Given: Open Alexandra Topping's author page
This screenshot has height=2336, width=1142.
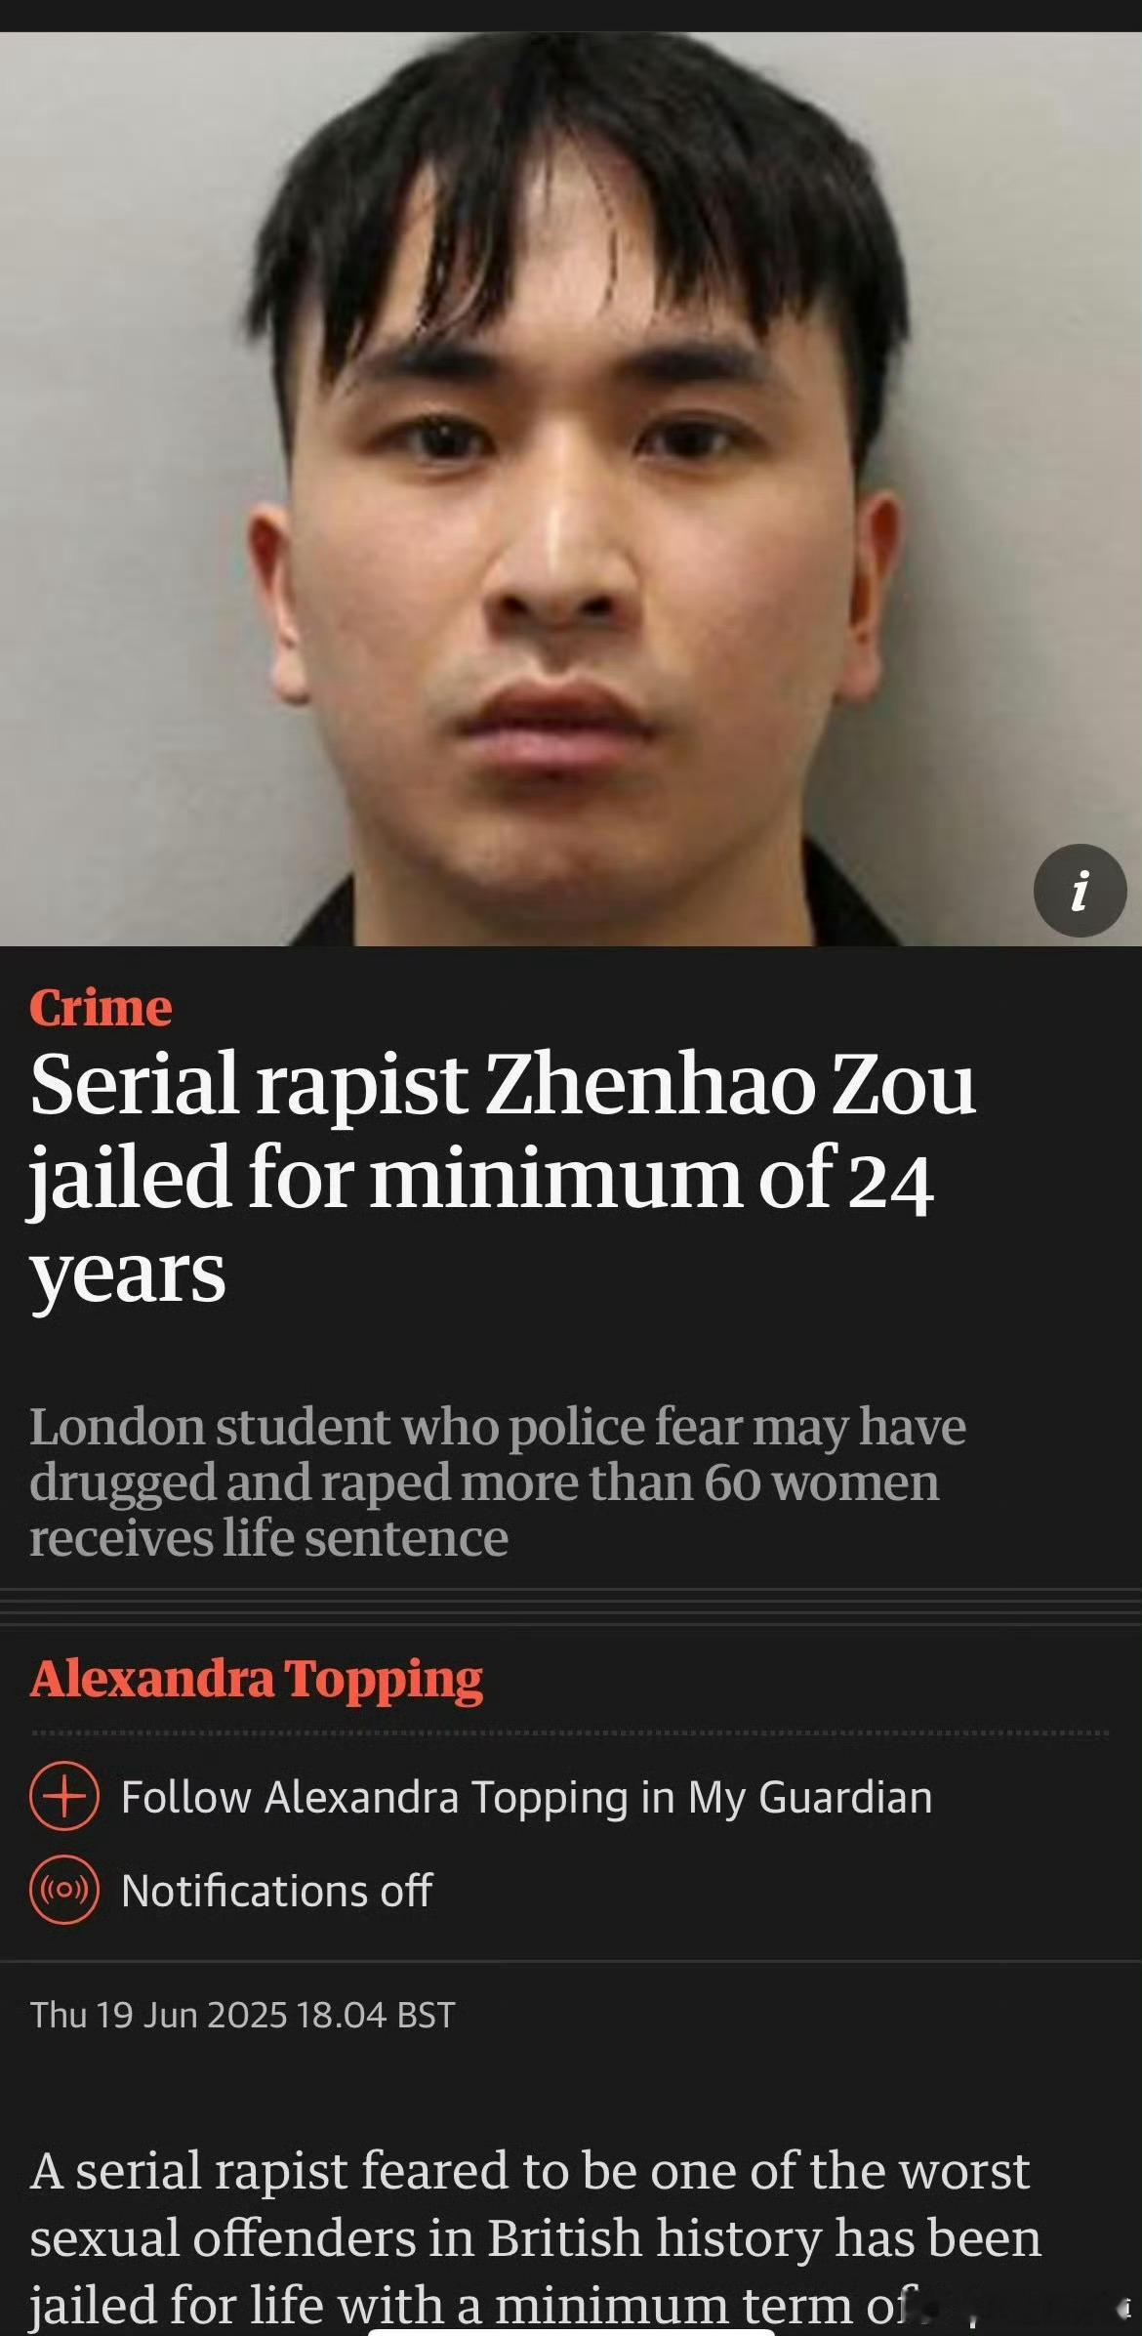Looking at the screenshot, I should coord(257,1680).
